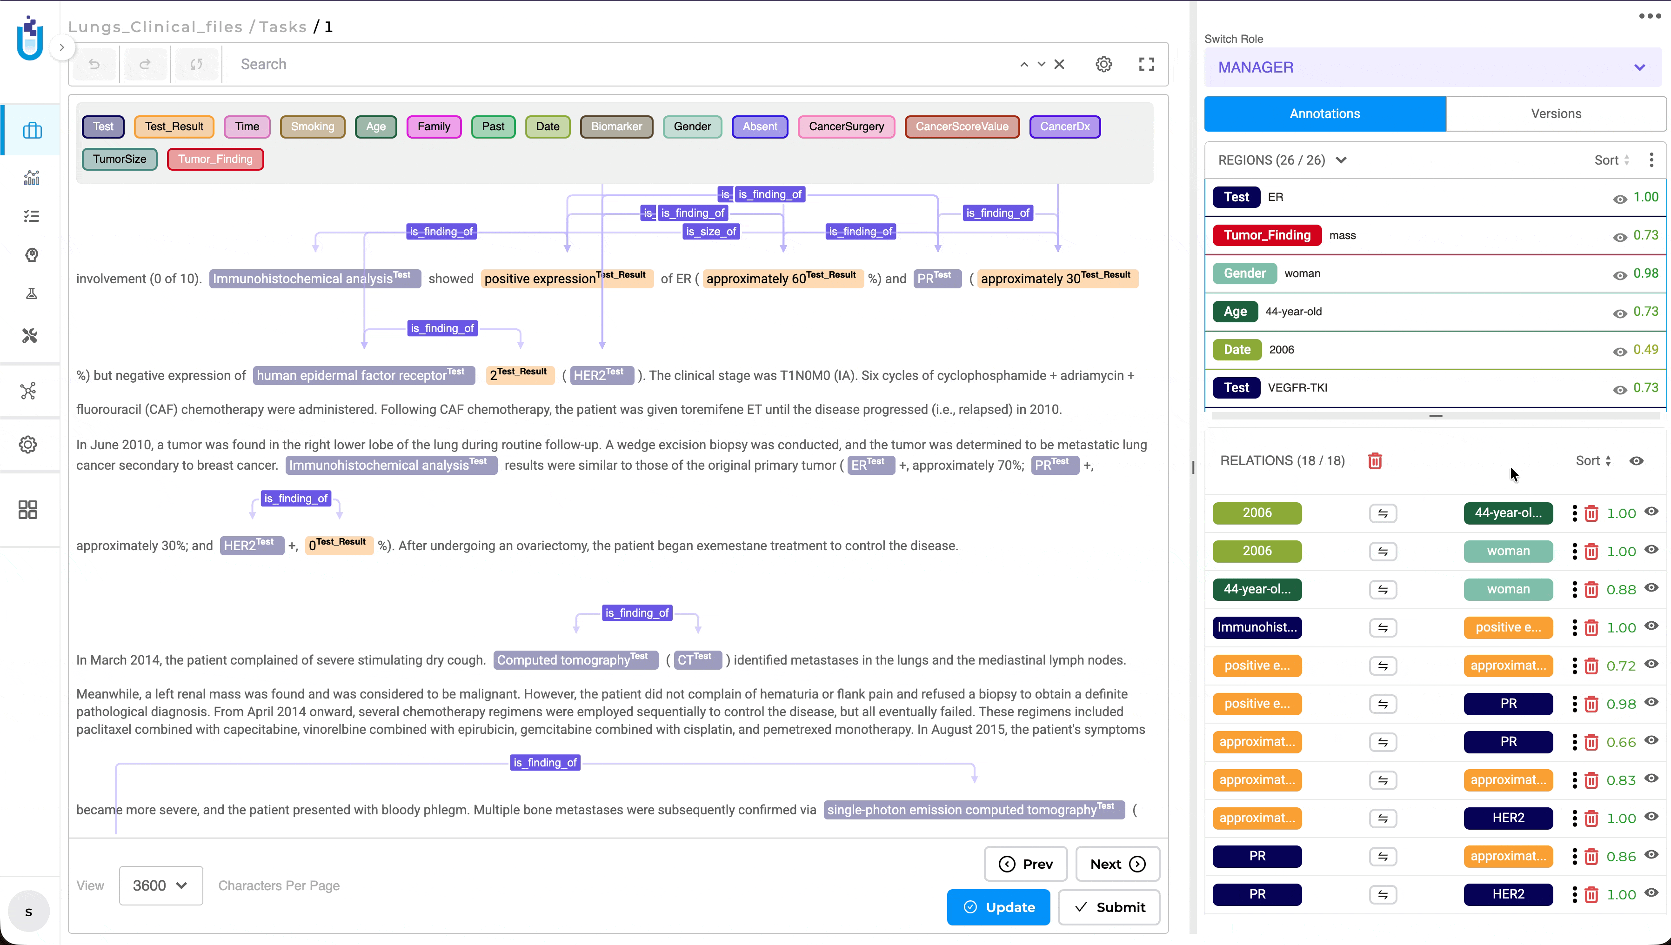Viewport: 1671px width, 945px height.
Task: Clear the search with the X icon
Action: [1059, 64]
